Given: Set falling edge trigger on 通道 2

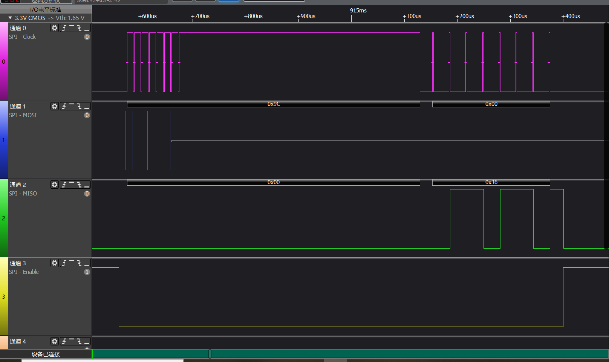Looking at the screenshot, I should (79, 185).
